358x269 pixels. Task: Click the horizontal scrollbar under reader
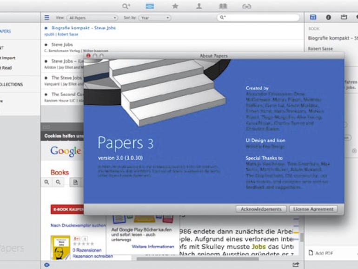pos(198,259)
